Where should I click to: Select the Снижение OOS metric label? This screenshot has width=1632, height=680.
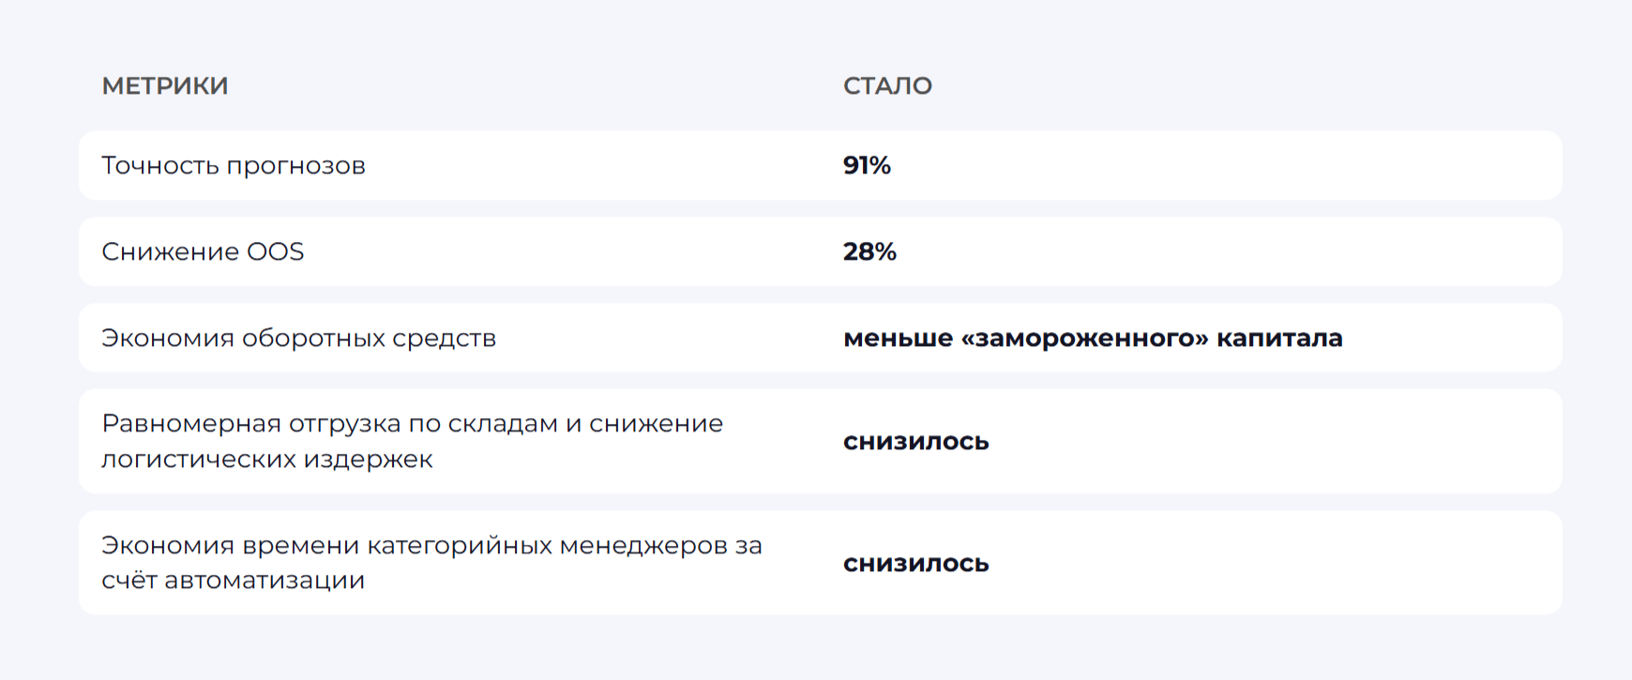coord(203,251)
